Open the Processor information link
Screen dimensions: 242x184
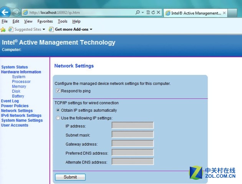21,81
